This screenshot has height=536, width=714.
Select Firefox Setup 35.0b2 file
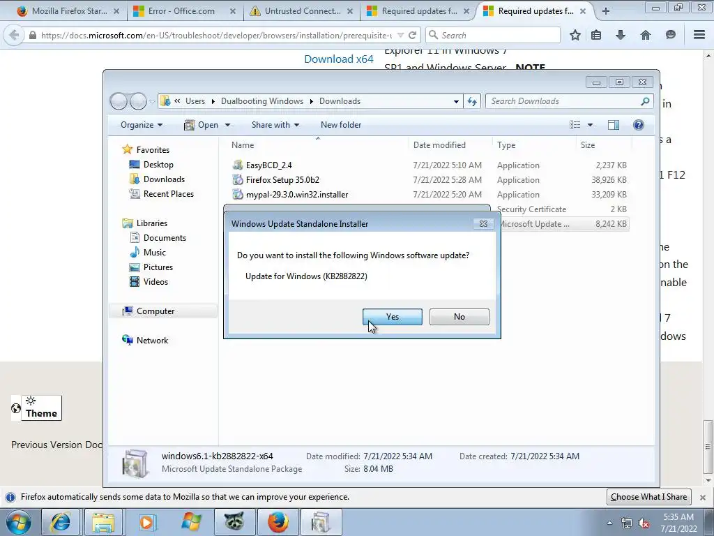(x=282, y=179)
